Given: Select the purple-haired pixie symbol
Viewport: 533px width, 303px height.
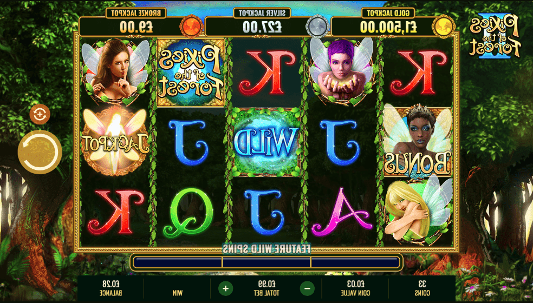Looking at the screenshot, I should 342,71.
